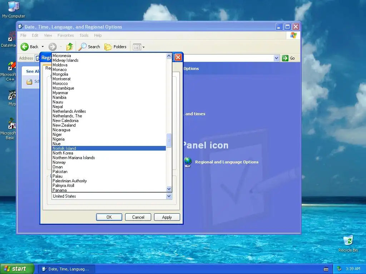Click the country list scroll up arrow

pyautogui.click(x=169, y=56)
